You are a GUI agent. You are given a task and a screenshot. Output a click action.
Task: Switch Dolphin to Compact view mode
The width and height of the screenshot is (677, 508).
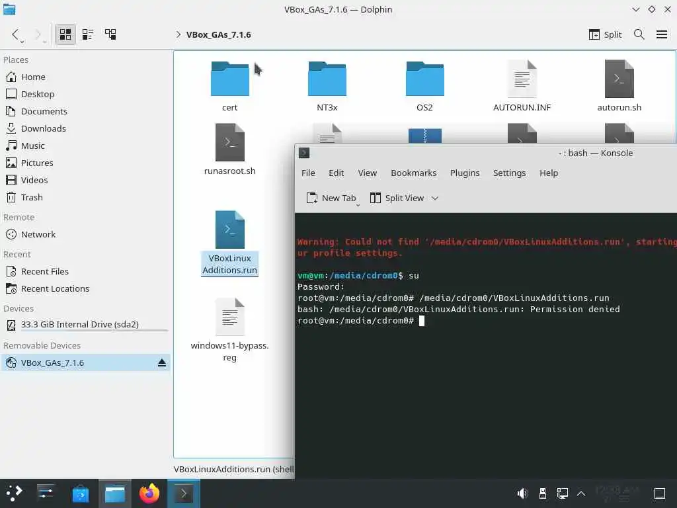[x=88, y=34]
